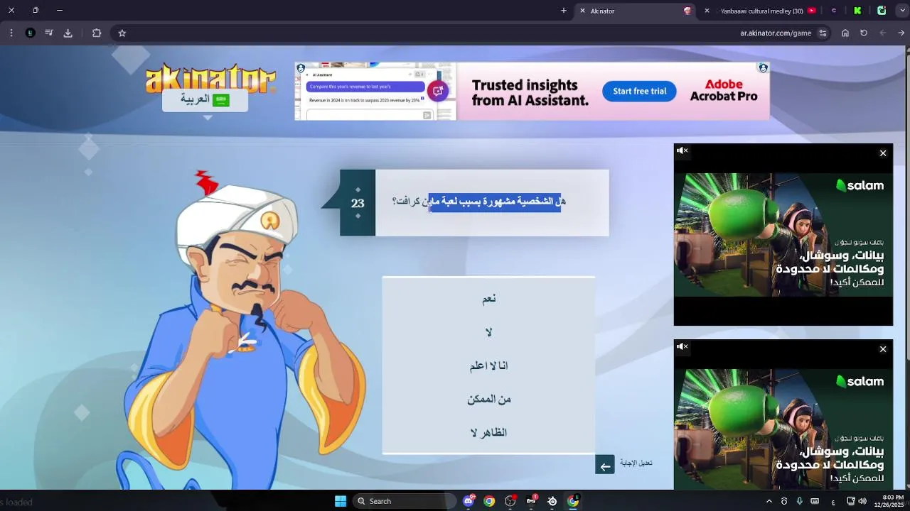The height and width of the screenshot is (511, 910).
Task: Go to the browser home page
Action: pyautogui.click(x=845, y=33)
